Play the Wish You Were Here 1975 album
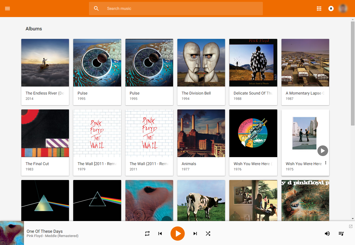This screenshot has width=355, height=245. 323,151
